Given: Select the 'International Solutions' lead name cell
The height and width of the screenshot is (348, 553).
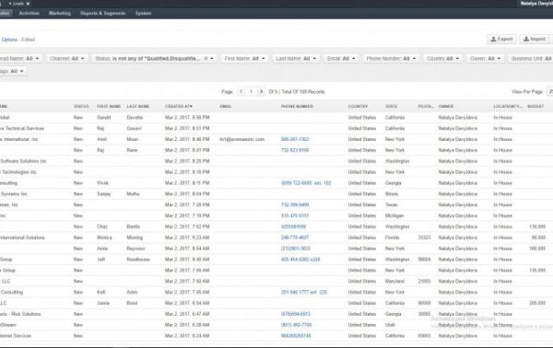Looking at the screenshot, I should (x=22, y=238).
